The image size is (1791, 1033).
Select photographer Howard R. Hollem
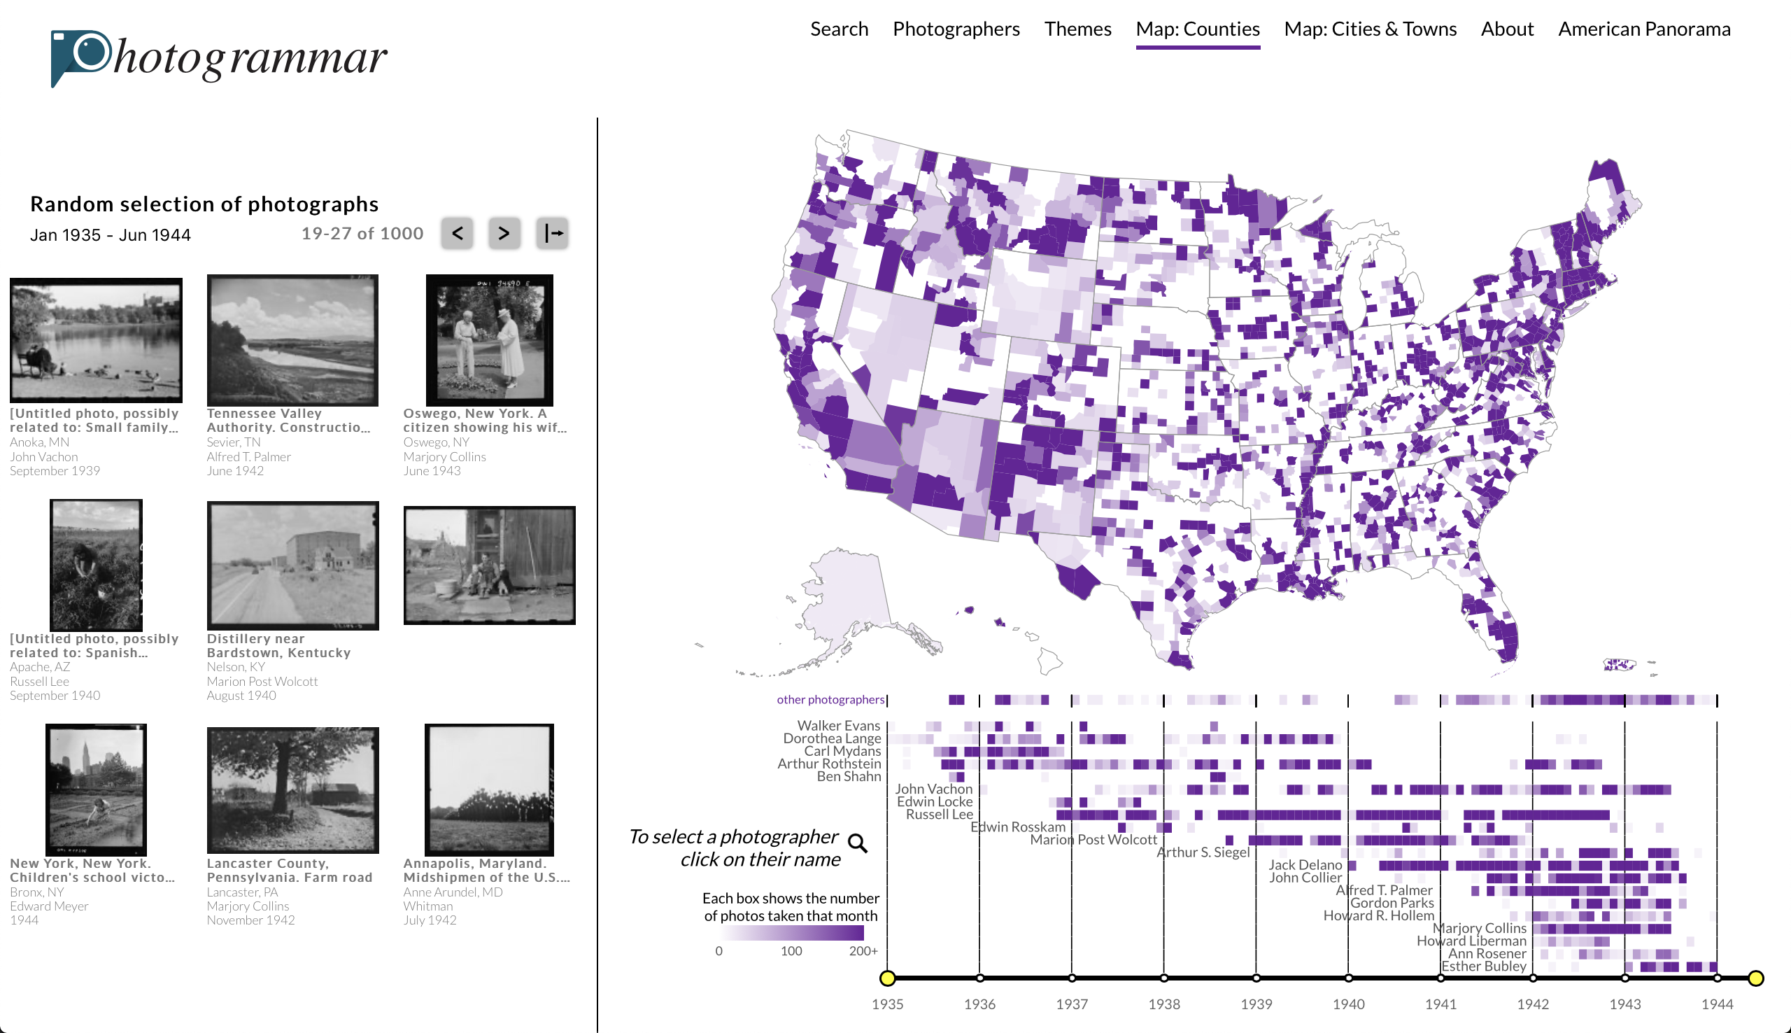point(1378,916)
